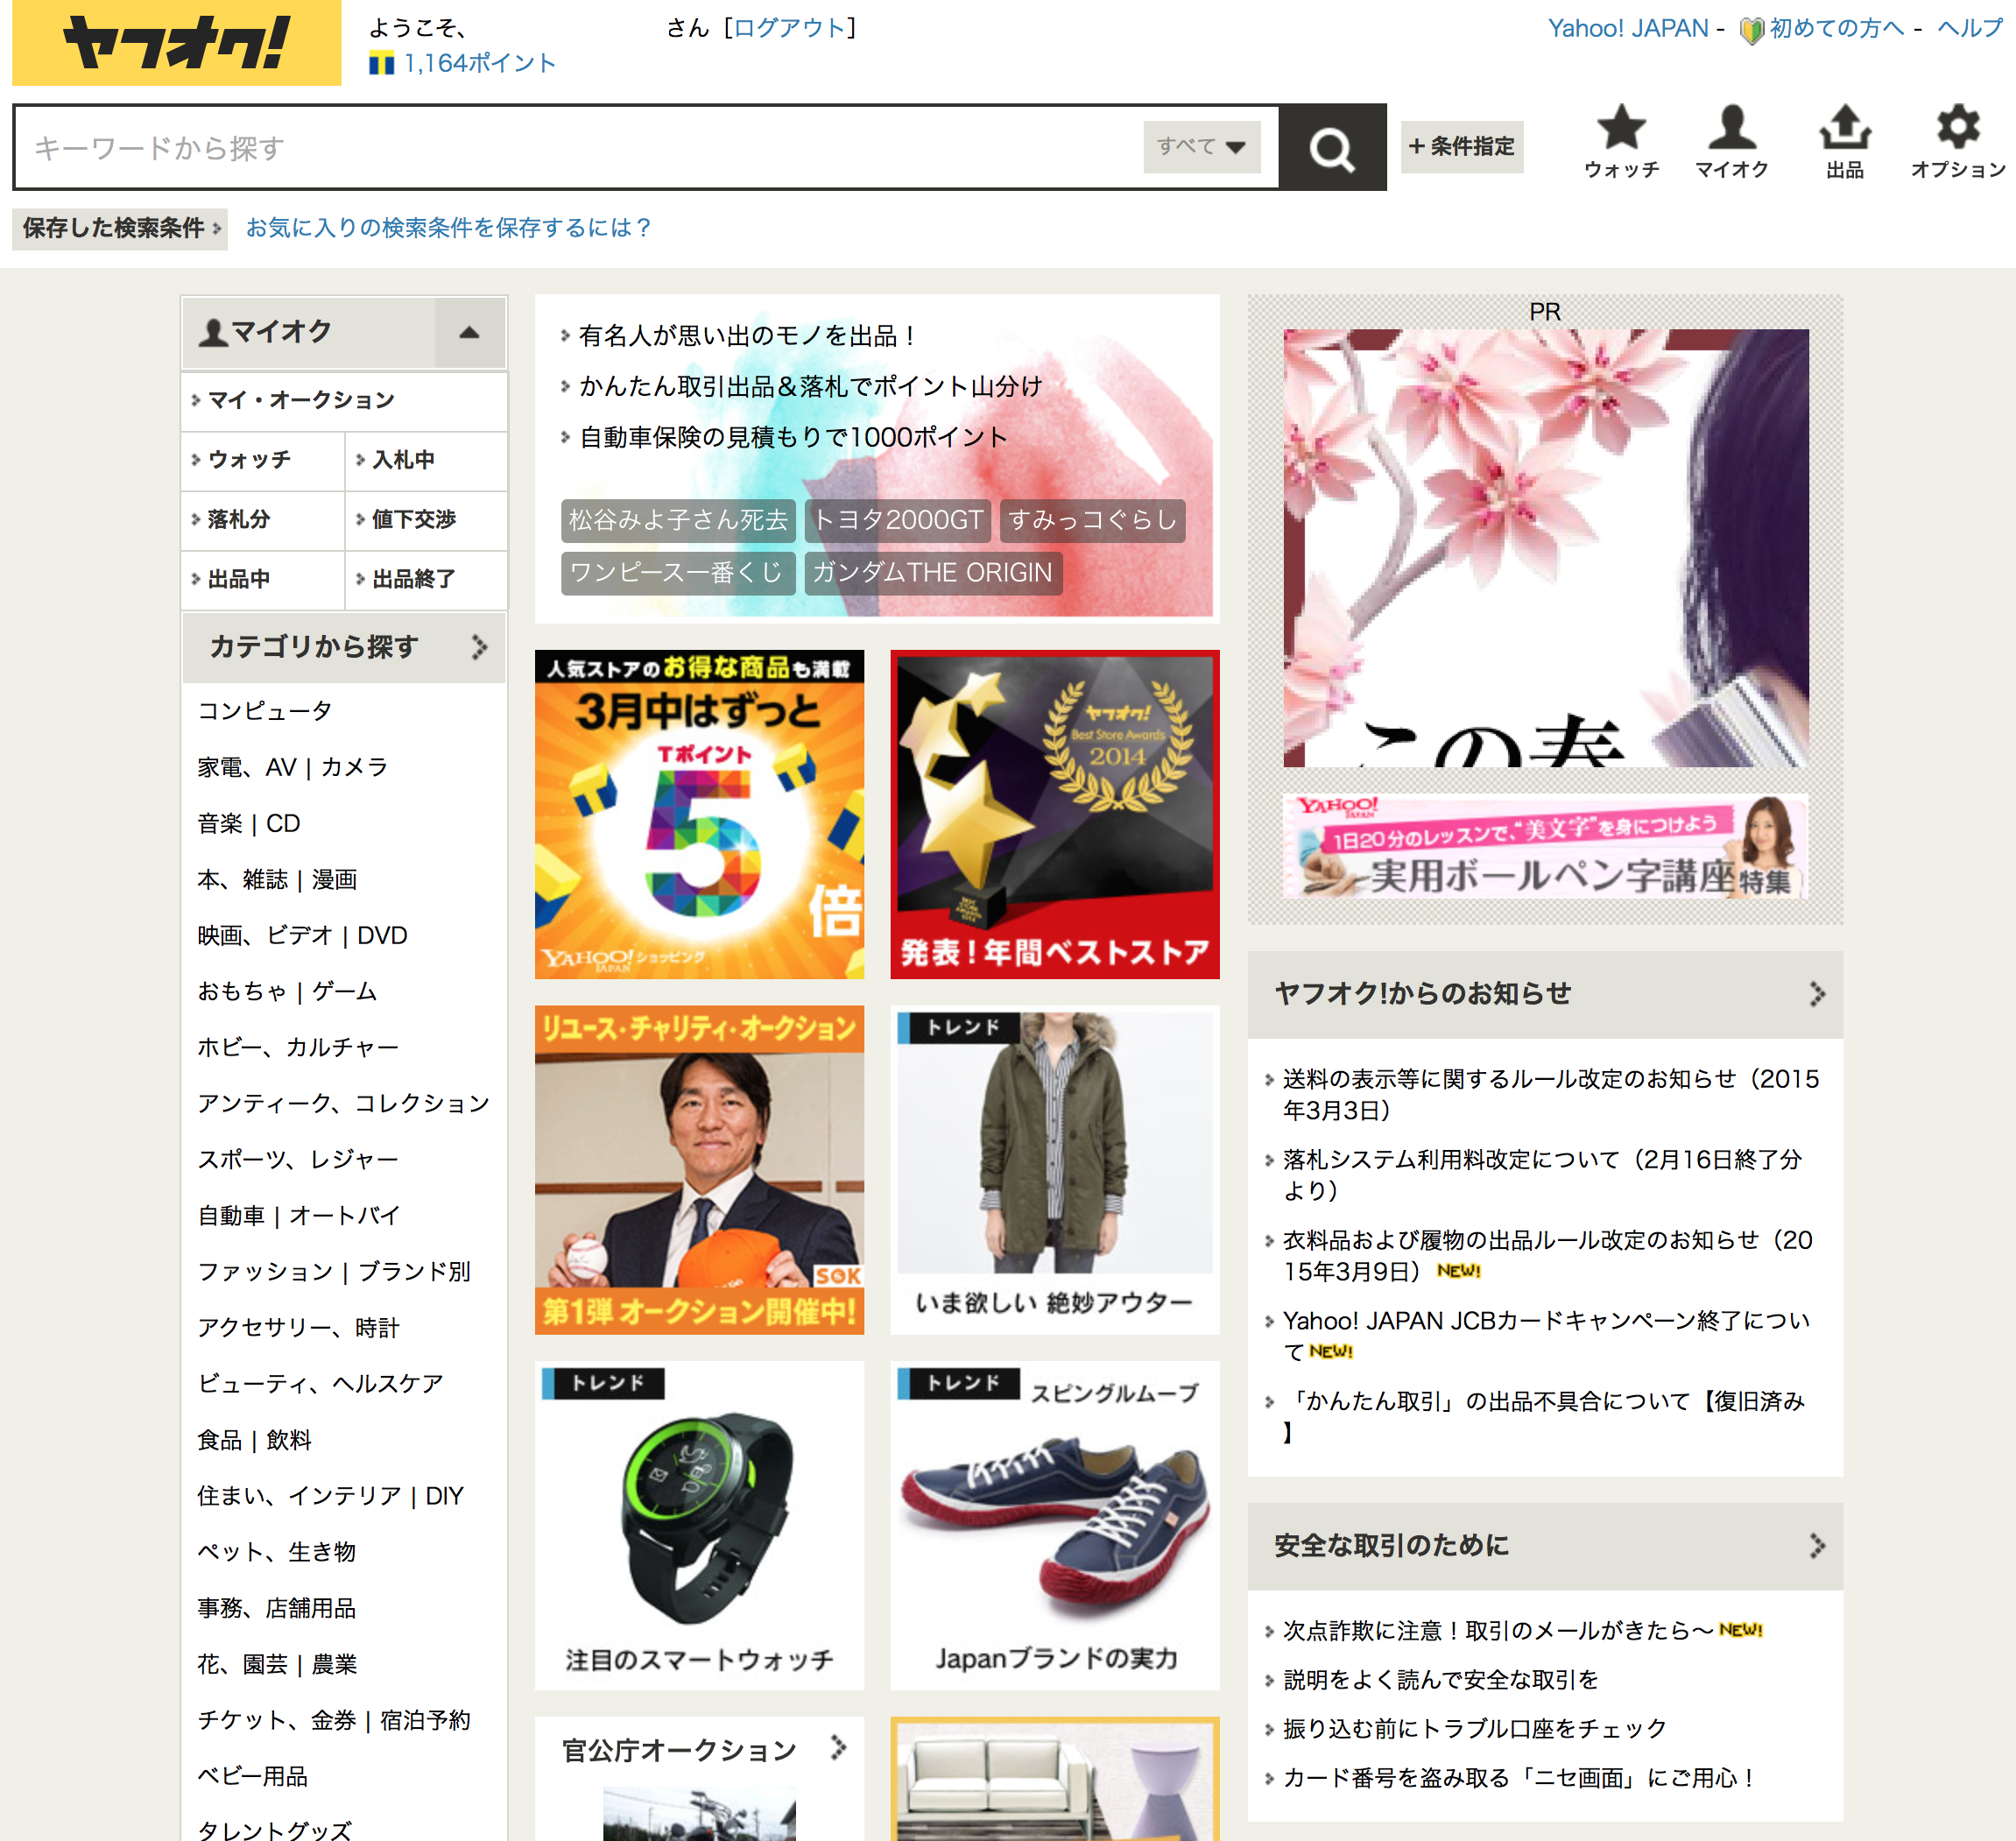Open お気に入りの検索条件を保存するには link
The image size is (2016, 1841).
pos(448,228)
